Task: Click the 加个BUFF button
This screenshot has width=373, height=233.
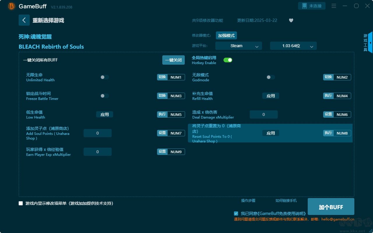Action: (331, 207)
